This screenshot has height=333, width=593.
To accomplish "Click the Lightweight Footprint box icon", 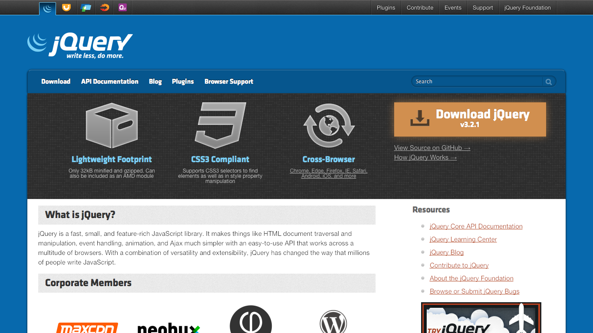I will [112, 124].
